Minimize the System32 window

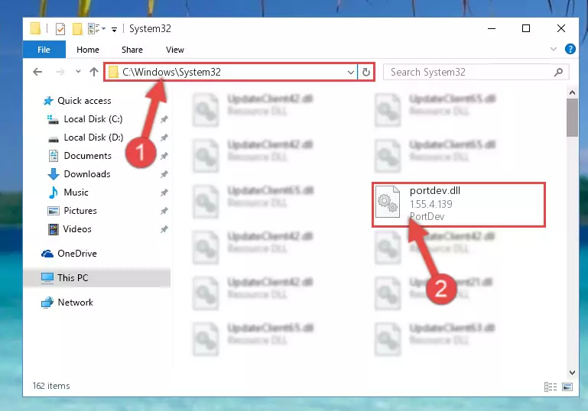492,28
